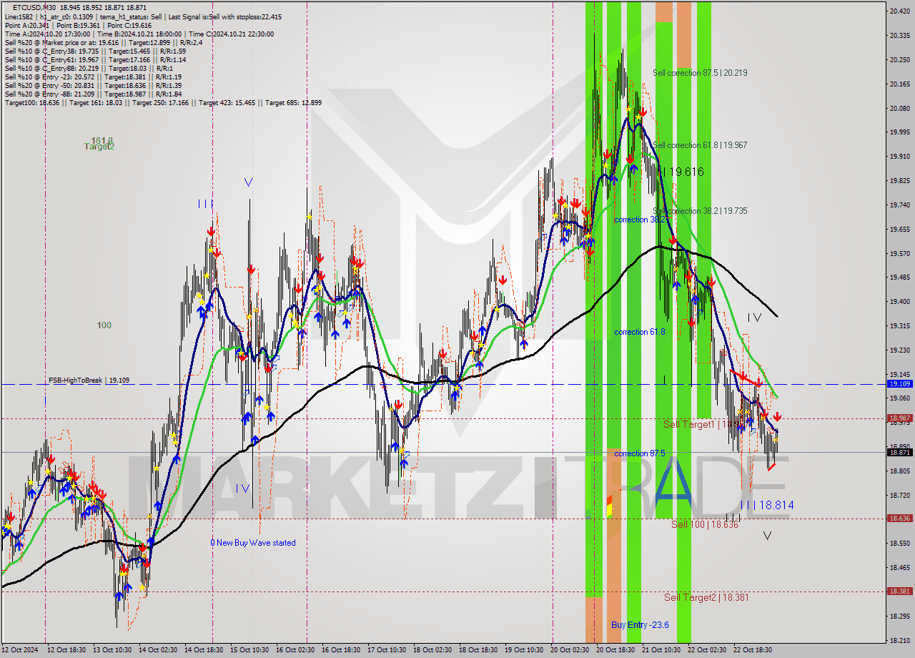The width and height of the screenshot is (915, 658).
Task: Click the current price 18.871 axis tag
Action: click(899, 452)
